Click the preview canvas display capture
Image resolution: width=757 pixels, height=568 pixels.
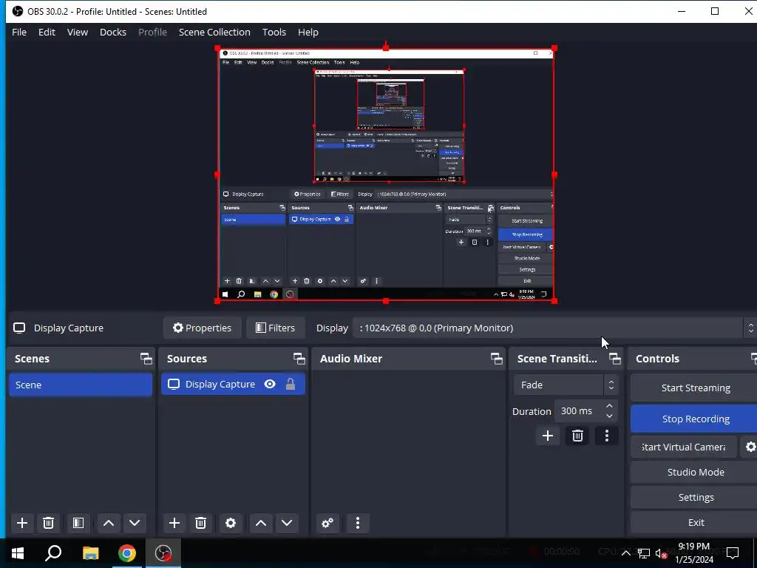coord(386,175)
